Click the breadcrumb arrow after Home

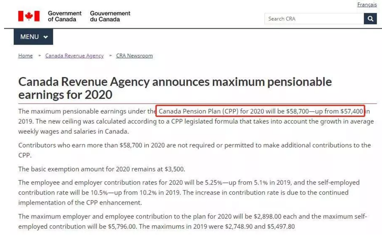39,56
